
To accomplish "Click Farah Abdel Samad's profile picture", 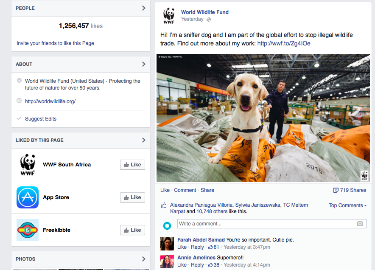I will 167,244.
